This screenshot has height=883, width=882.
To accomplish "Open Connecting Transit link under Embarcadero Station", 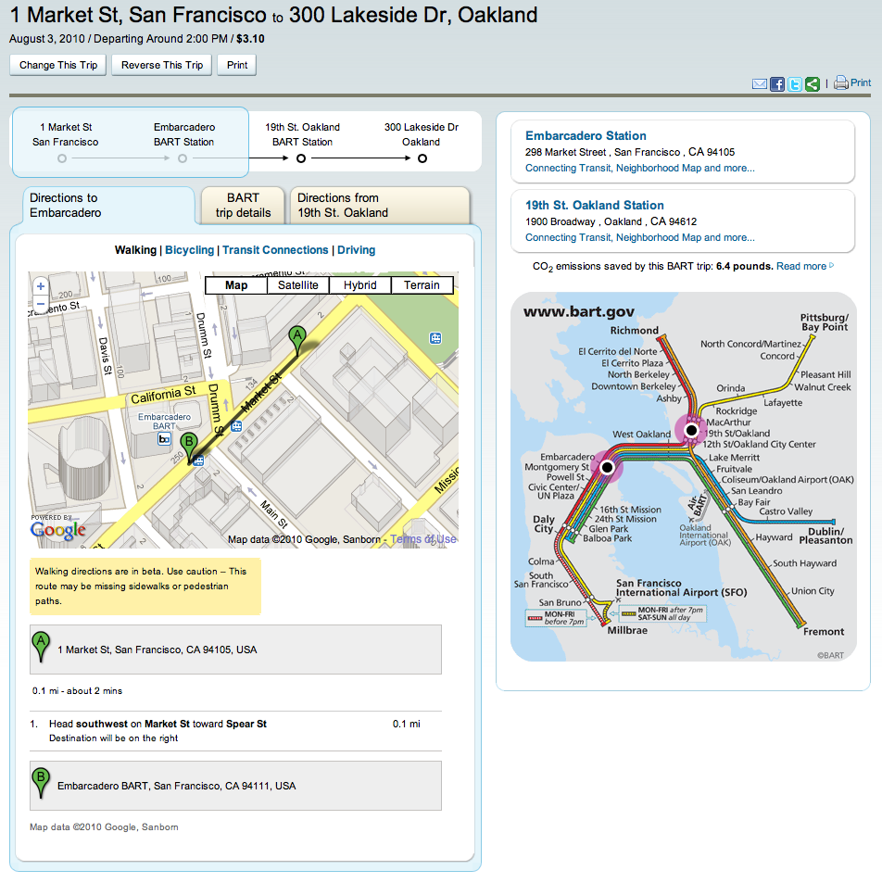I will [x=640, y=168].
